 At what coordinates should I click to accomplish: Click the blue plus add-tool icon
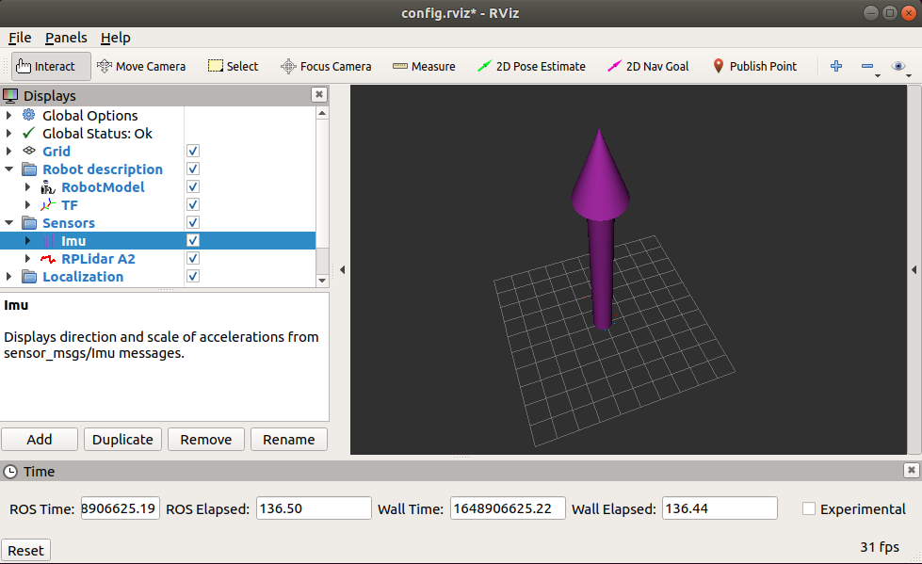[836, 67]
